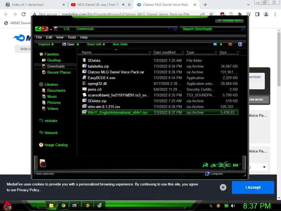Image resolution: width=281 pixels, height=211 pixels.
Task: Open a new Chrome tab
Action: pyautogui.click(x=205, y=5)
